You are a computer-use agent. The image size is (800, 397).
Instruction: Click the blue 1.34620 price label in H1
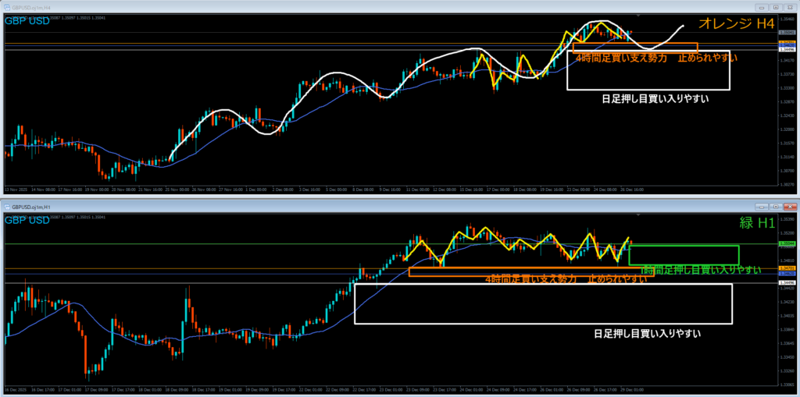pyautogui.click(x=786, y=274)
